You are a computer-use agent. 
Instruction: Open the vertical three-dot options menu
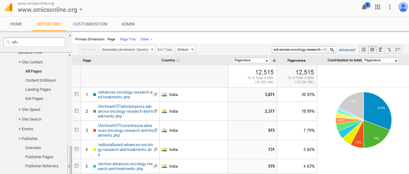click(390, 7)
